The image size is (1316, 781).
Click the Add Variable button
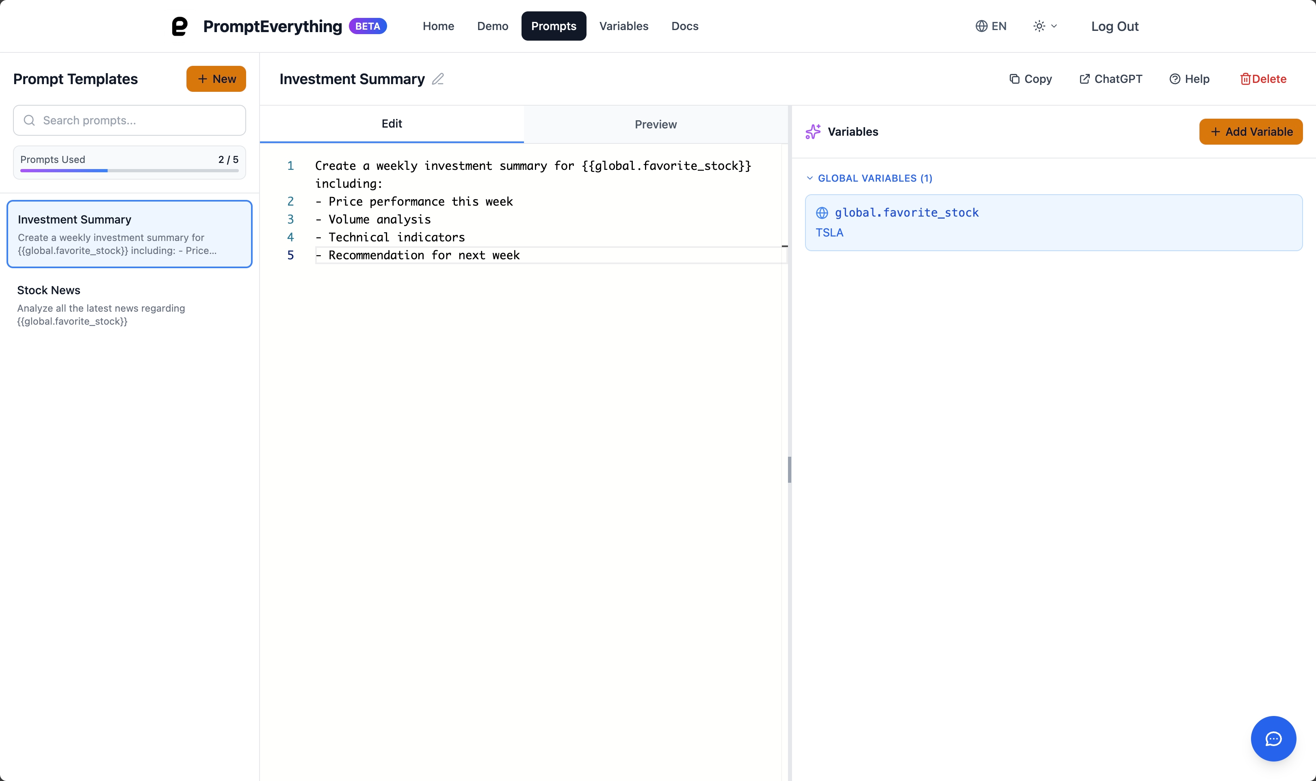point(1251,132)
